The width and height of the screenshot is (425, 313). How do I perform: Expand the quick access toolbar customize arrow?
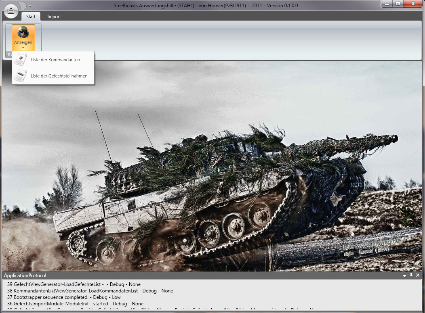[x=30, y=6]
